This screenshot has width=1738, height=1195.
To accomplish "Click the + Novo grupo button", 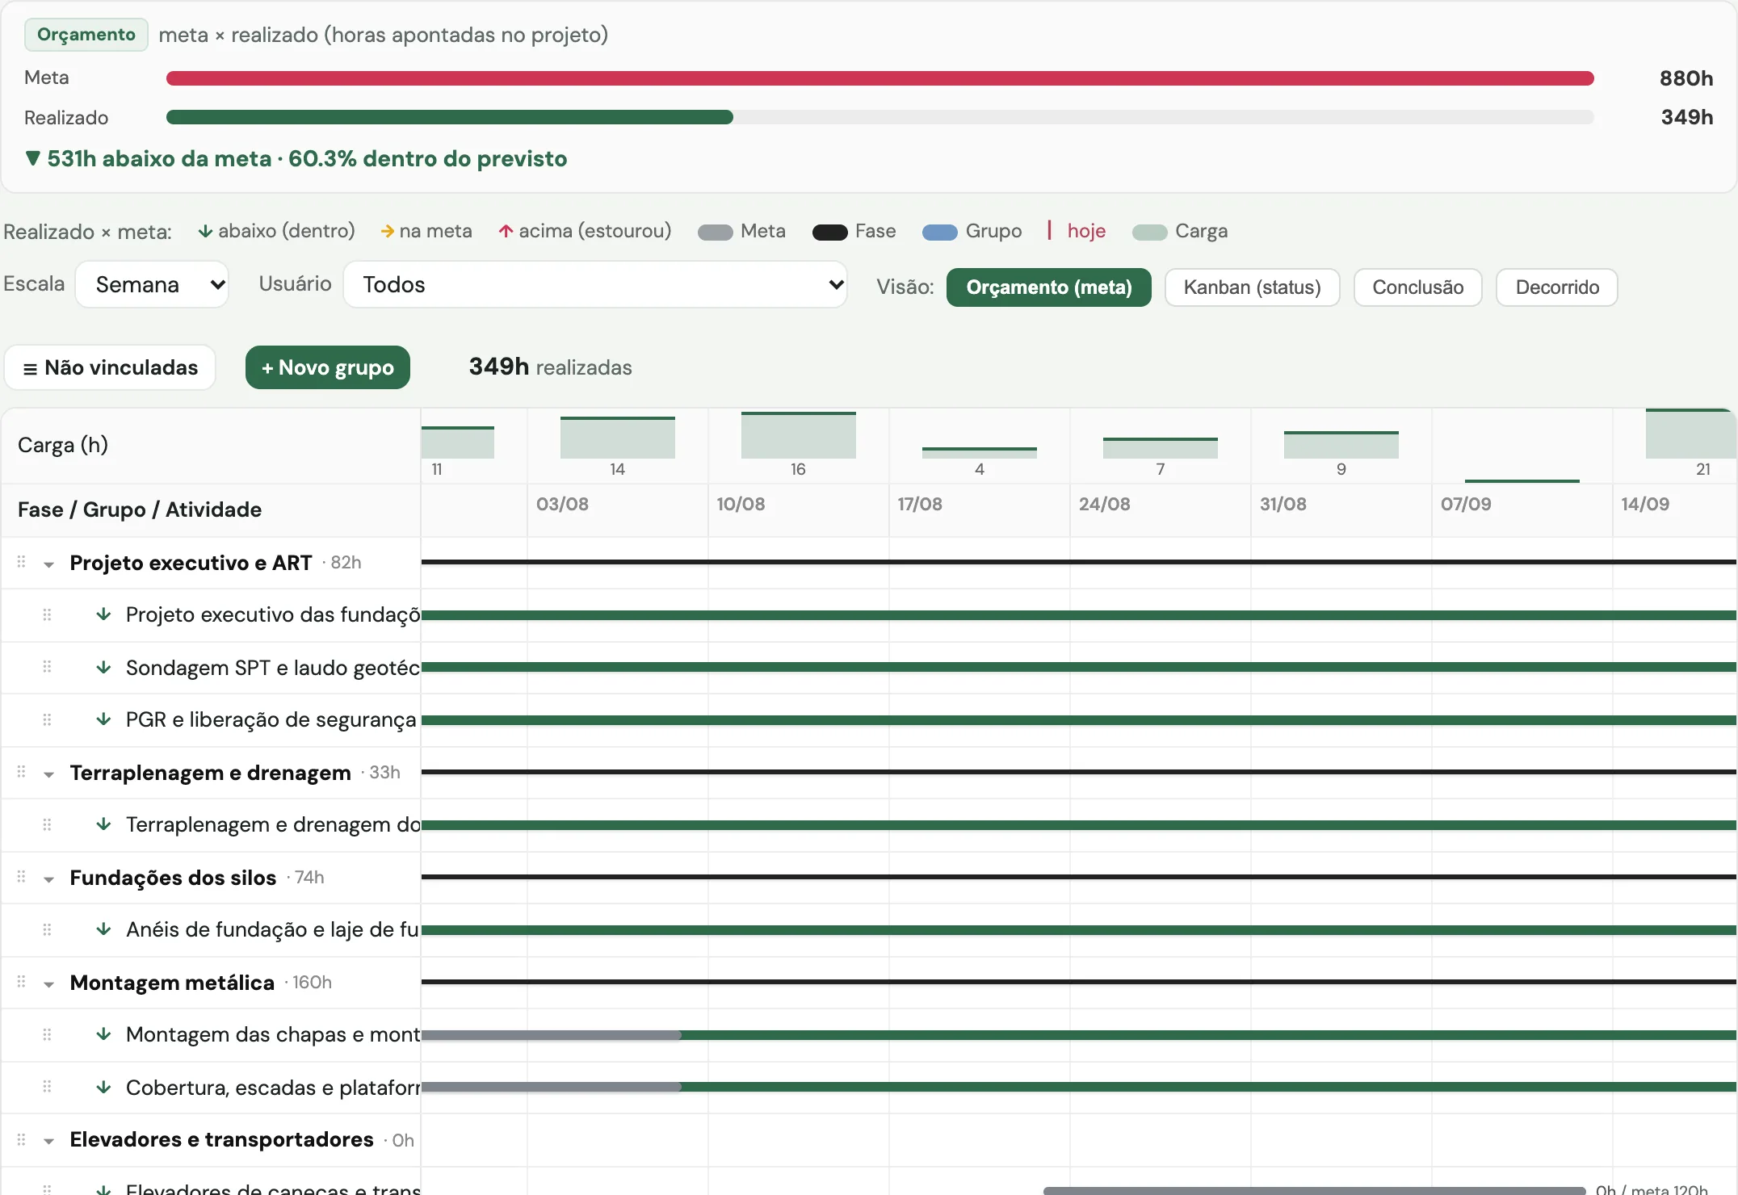I will pos(328,367).
